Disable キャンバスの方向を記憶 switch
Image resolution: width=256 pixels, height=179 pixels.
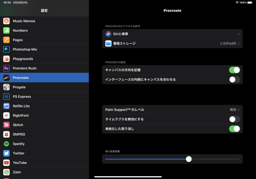[x=235, y=70]
